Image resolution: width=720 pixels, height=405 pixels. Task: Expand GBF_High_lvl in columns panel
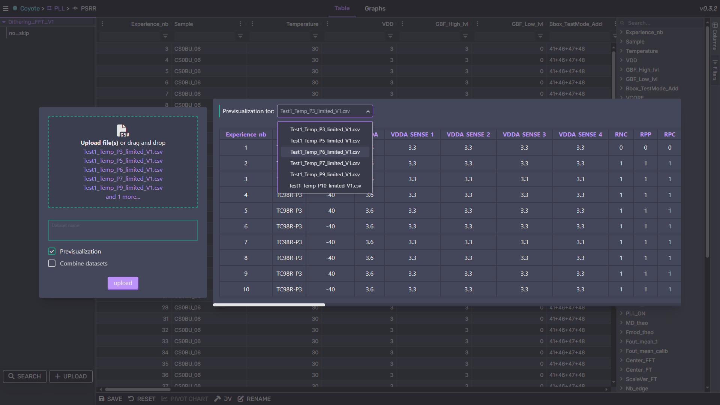621,70
